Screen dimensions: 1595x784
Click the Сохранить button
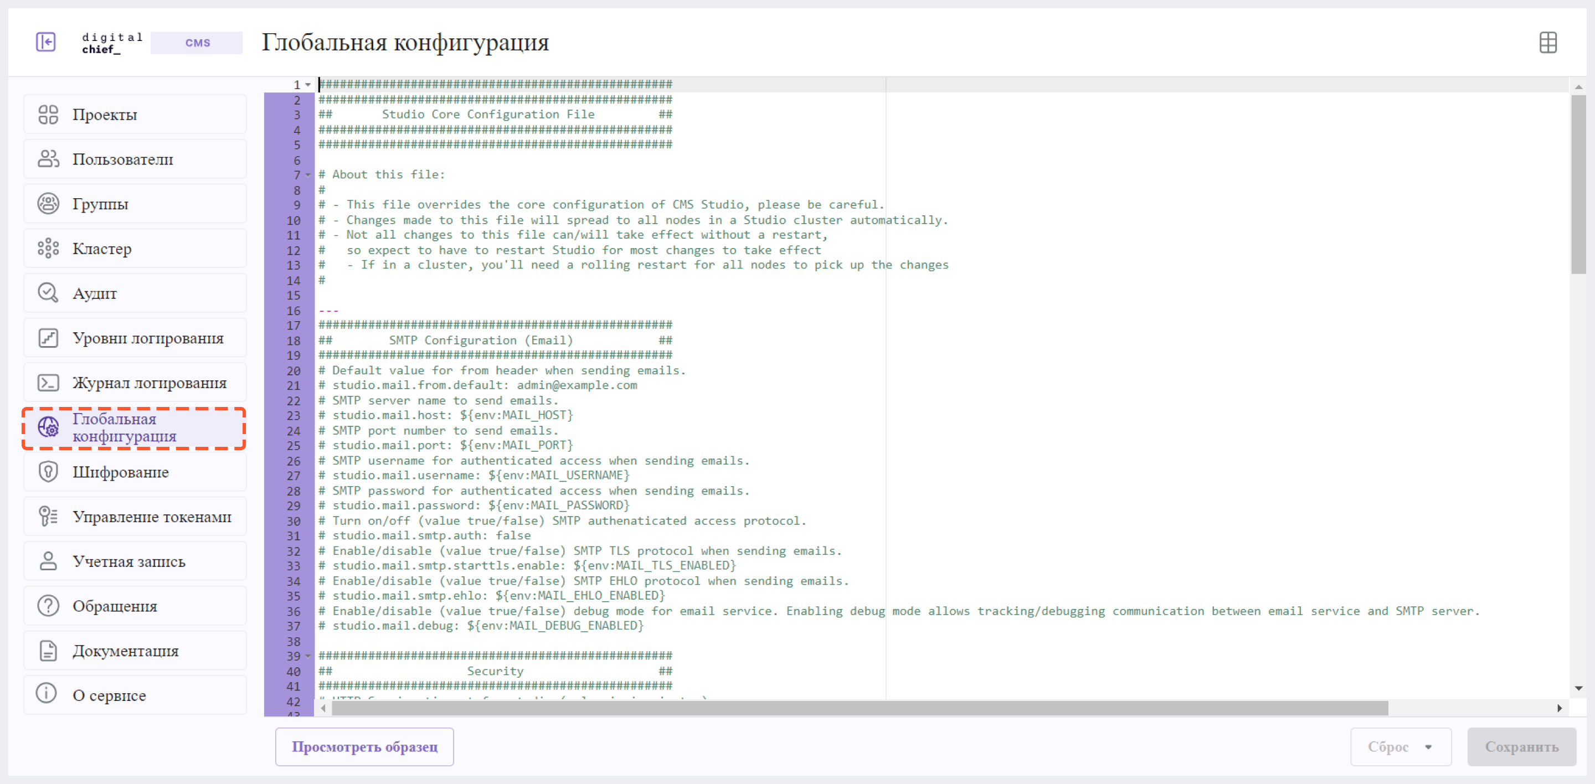pyautogui.click(x=1521, y=746)
